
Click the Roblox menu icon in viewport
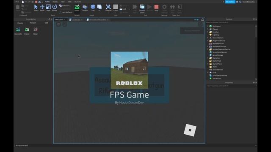[x=58, y=24]
